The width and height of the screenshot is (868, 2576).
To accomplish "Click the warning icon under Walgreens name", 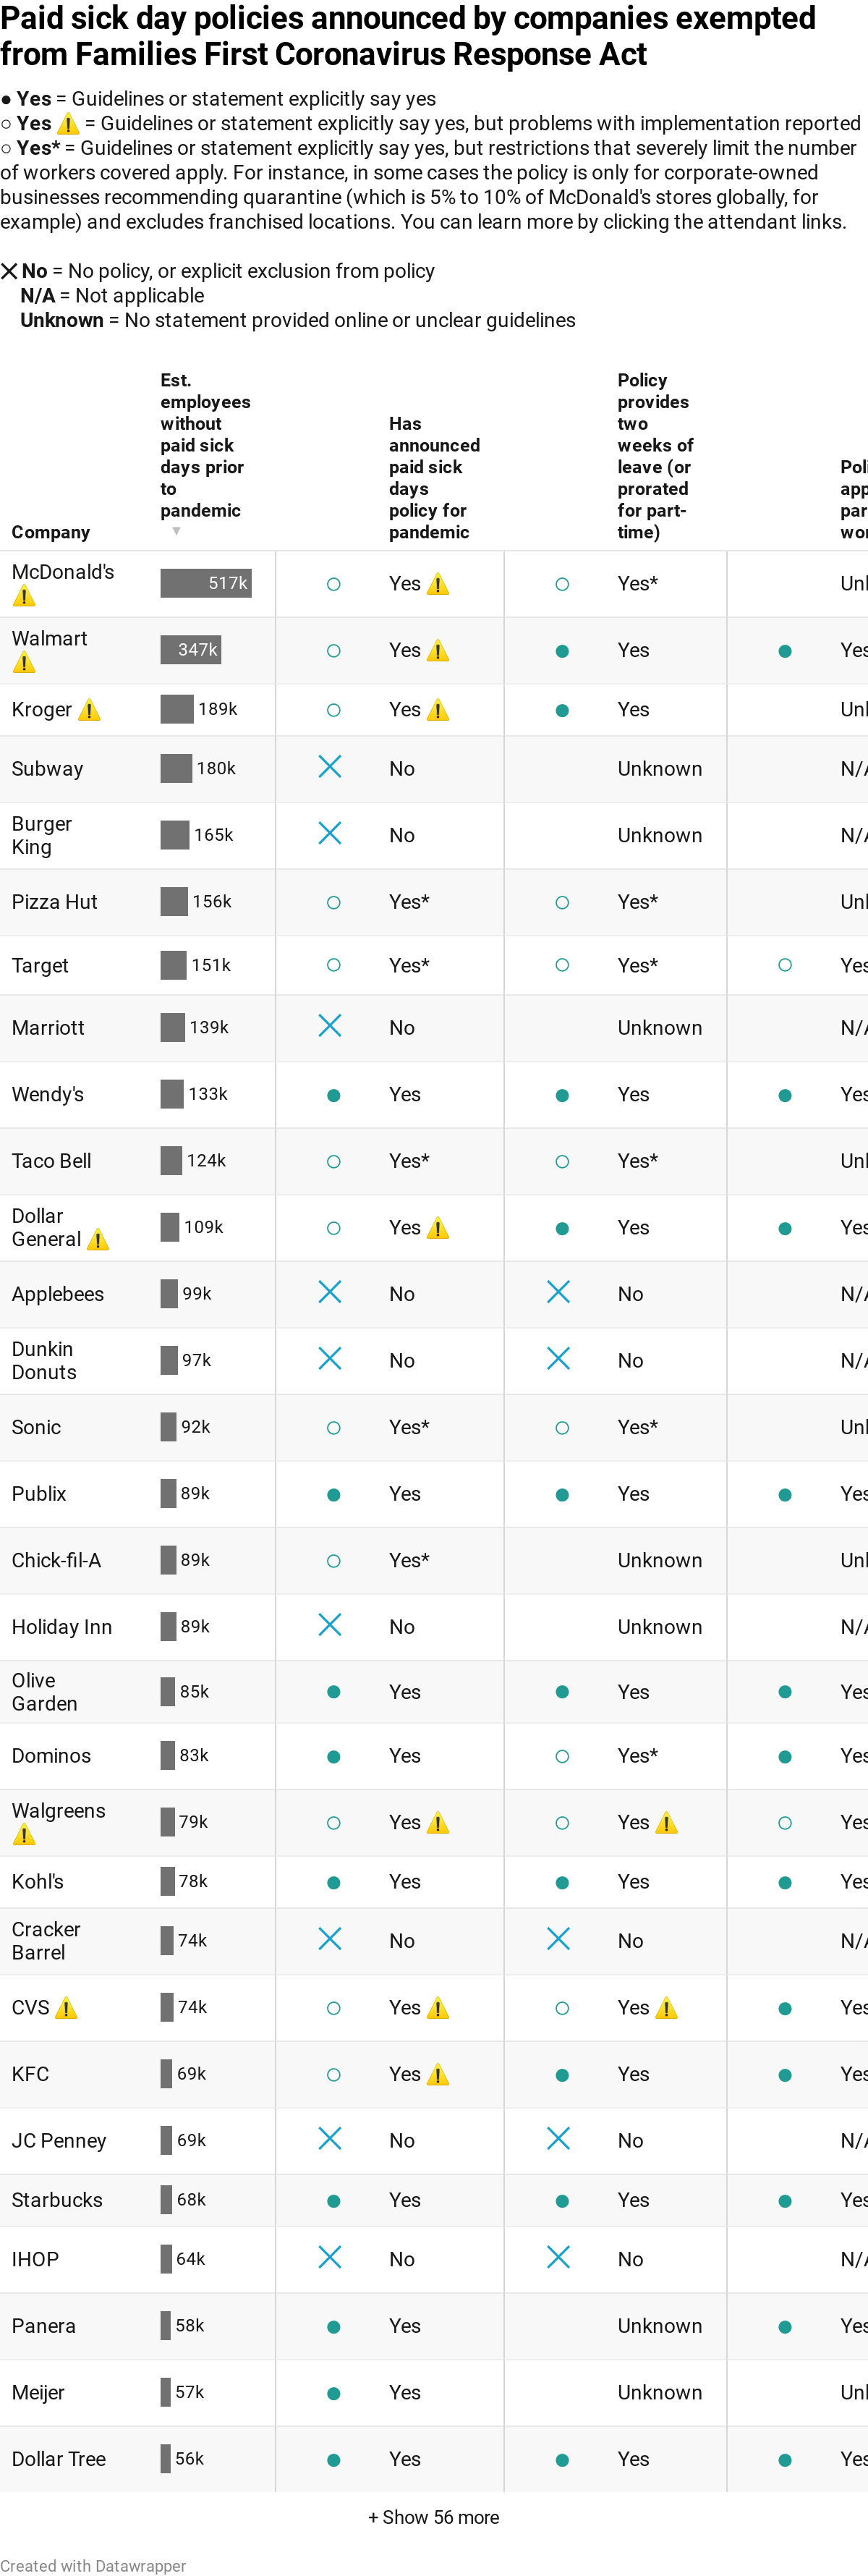I will 24,1835.
